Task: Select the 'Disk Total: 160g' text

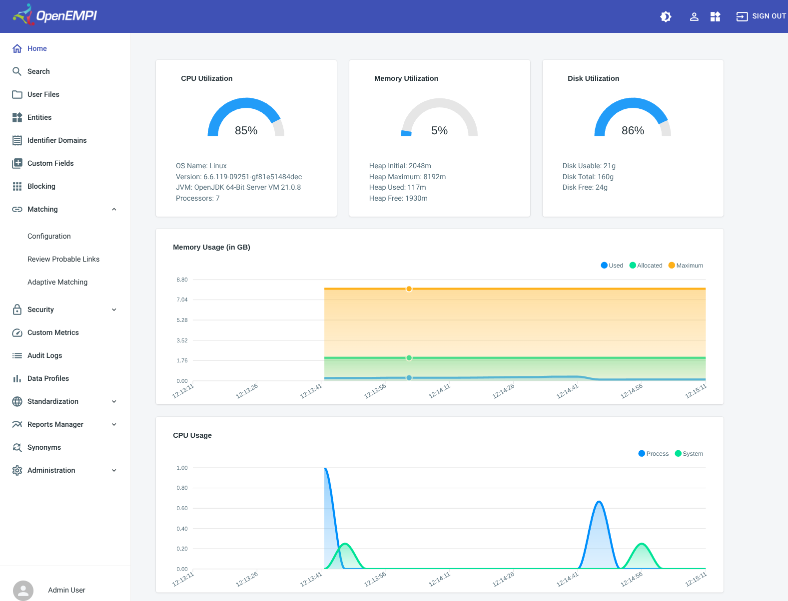Action: click(x=588, y=177)
